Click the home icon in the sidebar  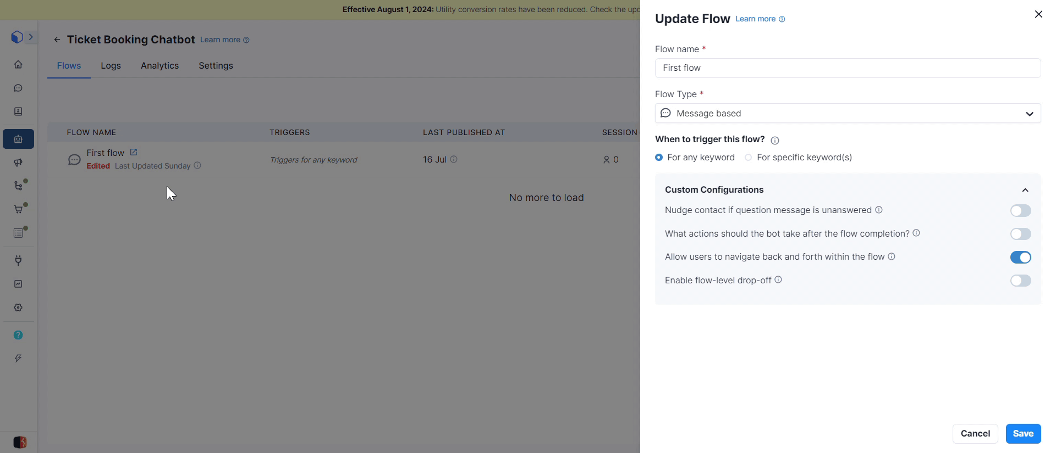18,65
